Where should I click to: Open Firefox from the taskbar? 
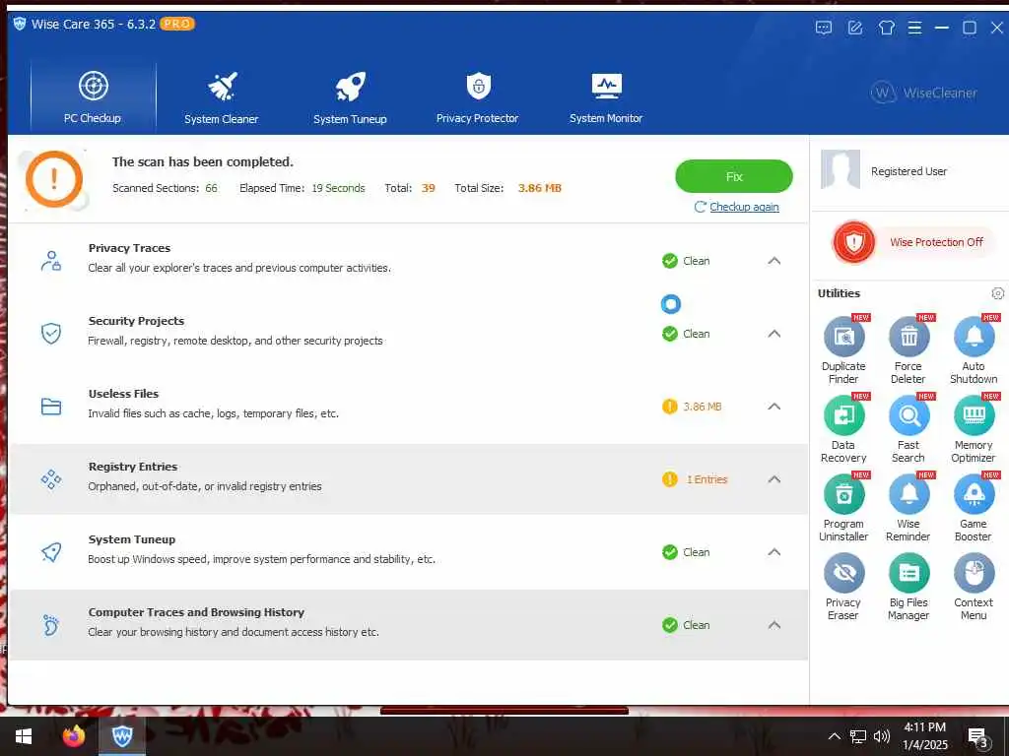click(74, 736)
